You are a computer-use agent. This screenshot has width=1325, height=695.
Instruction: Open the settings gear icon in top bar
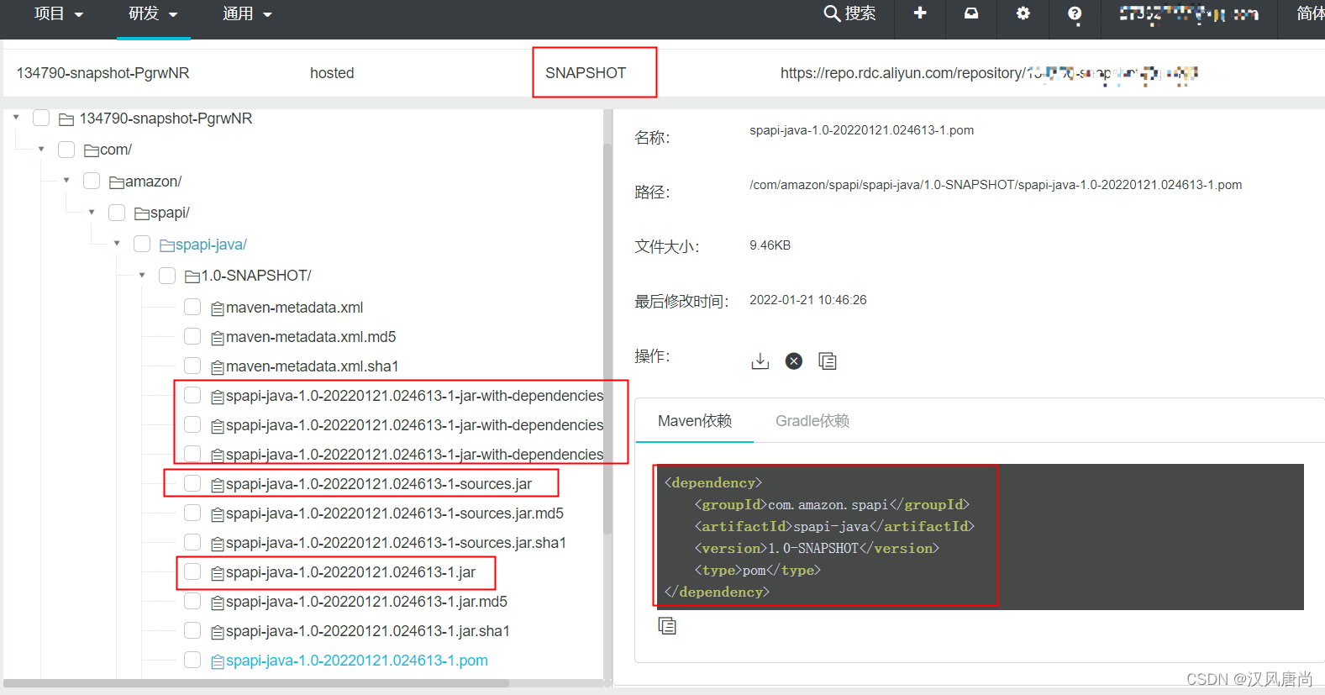[x=1023, y=13]
